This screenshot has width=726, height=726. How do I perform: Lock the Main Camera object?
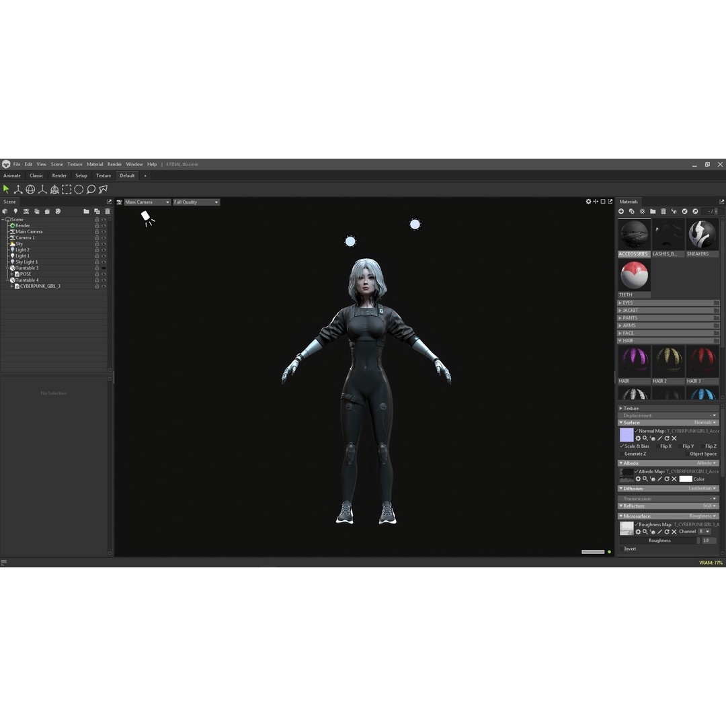[97, 231]
